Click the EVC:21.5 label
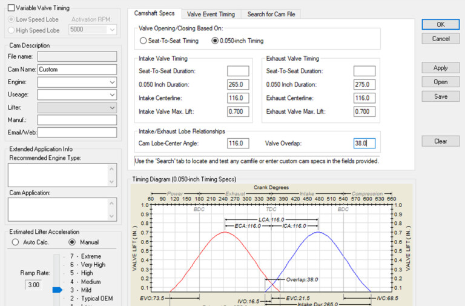 click(x=298, y=298)
